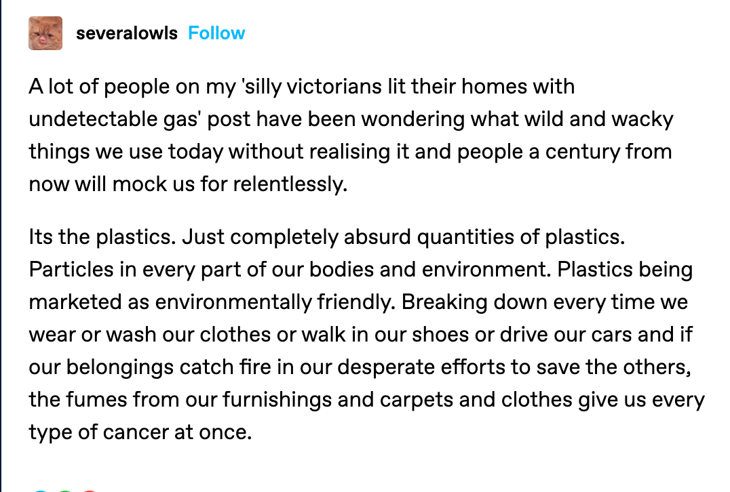Click the paragraph beginning 'Its the plastics'
Viewport: 730px width, 492px height.
coord(367,334)
